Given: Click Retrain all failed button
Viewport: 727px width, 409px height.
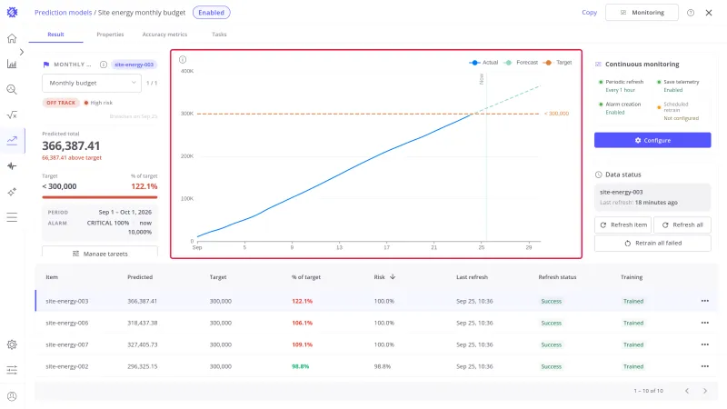Looking at the screenshot, I should tap(652, 243).
